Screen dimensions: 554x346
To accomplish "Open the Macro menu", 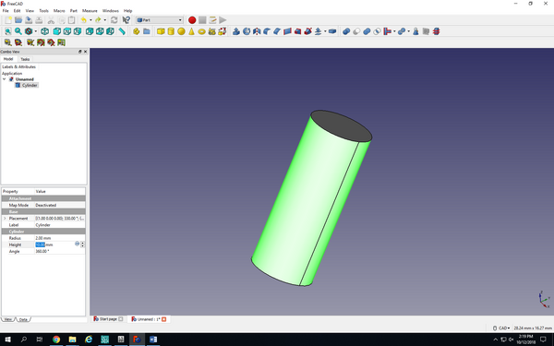I will (59, 11).
